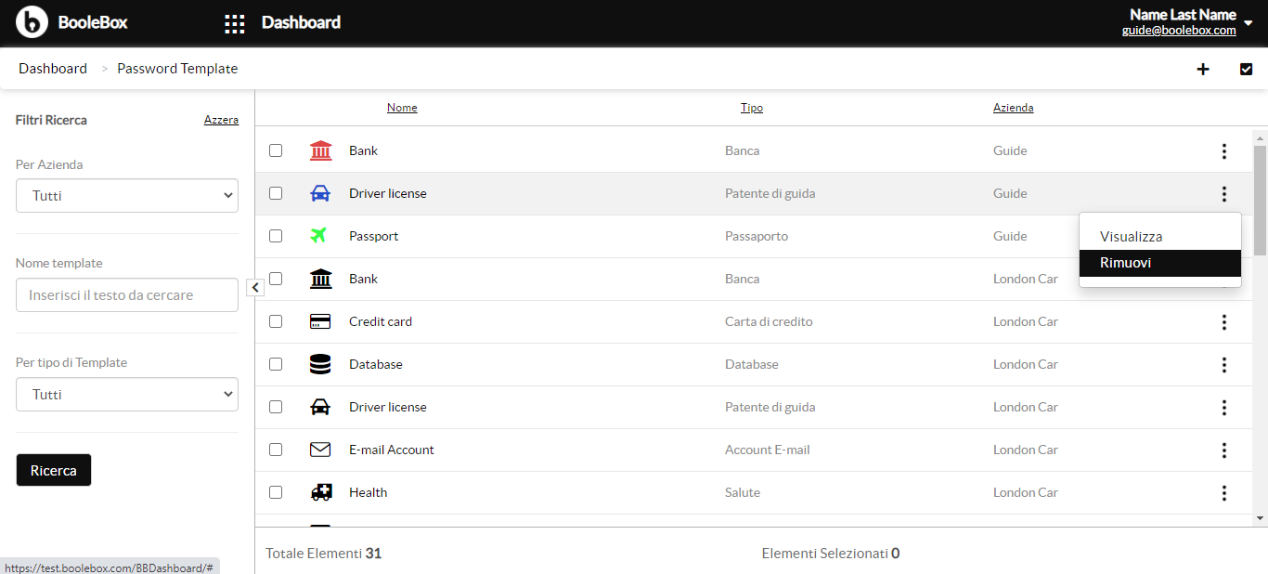Click the green airplane Passport icon

point(319,236)
